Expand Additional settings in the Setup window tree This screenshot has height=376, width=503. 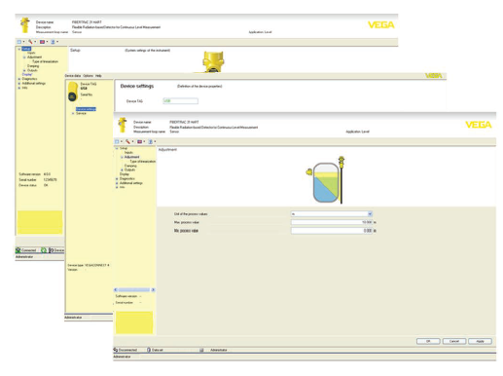(x=19, y=84)
